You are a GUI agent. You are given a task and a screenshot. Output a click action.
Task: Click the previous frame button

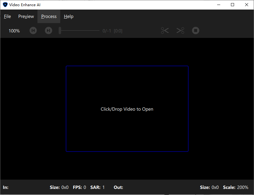pos(33,30)
